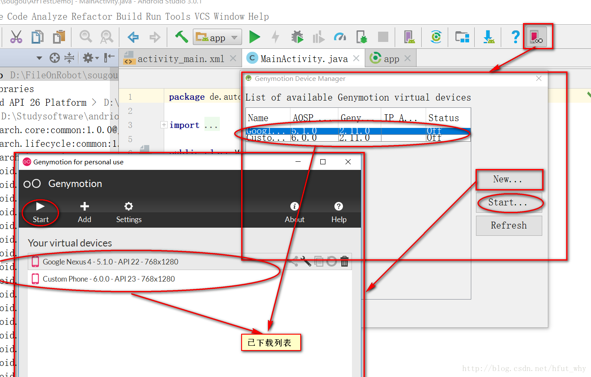
Task: Click the Run with Coverage icon
Action: (319, 37)
